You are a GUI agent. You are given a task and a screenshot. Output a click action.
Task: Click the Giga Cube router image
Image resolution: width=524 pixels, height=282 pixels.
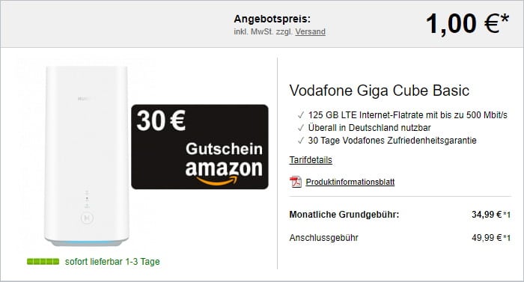point(87,156)
